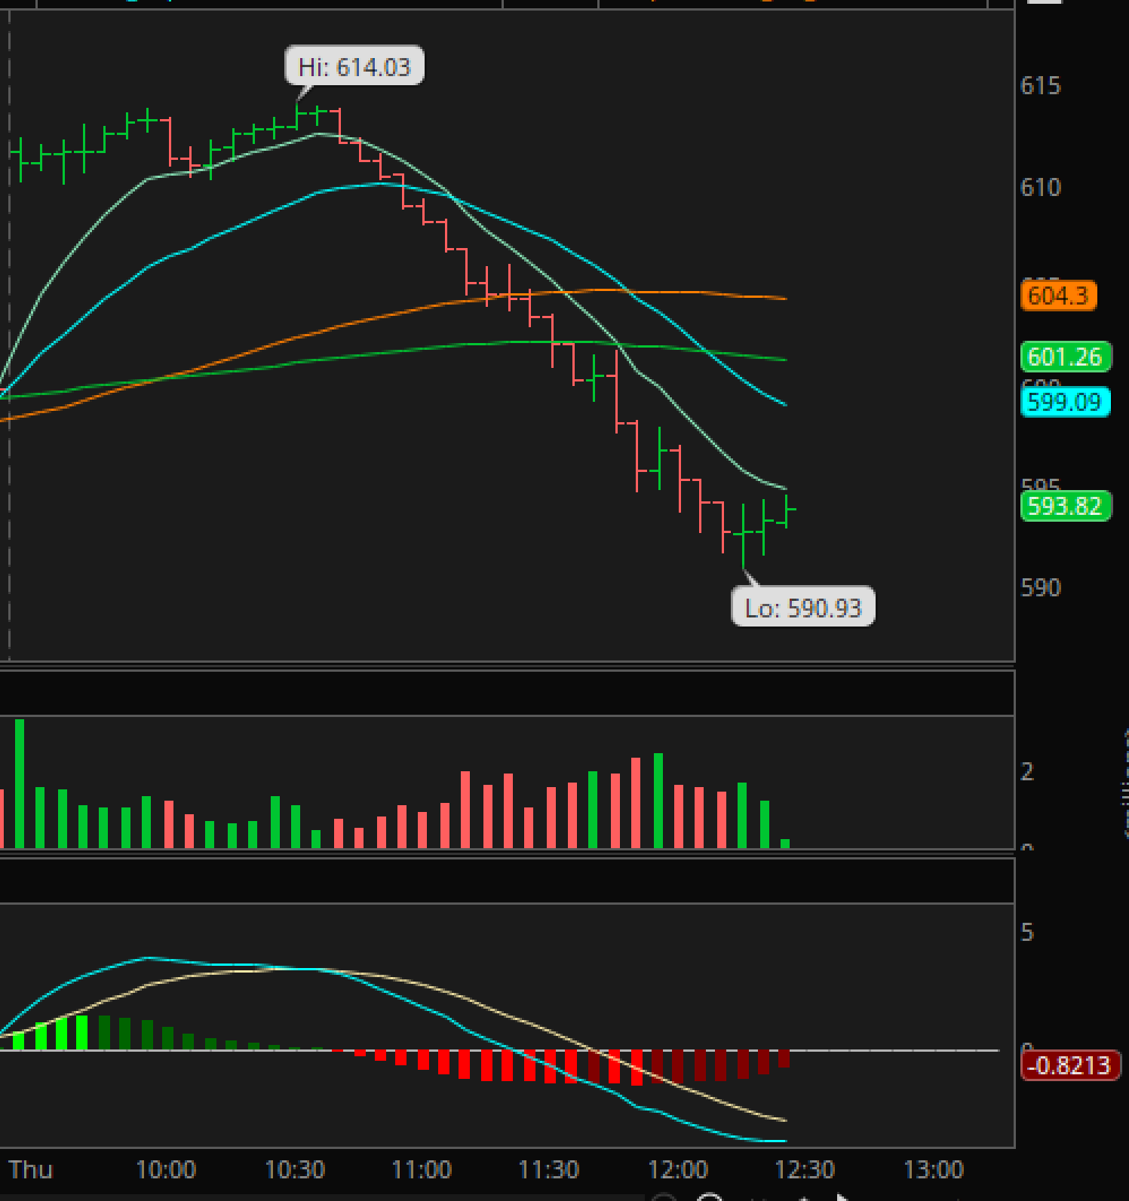1129x1201 pixels.
Task: Click the 2 label on volume axis
Action: [1027, 771]
